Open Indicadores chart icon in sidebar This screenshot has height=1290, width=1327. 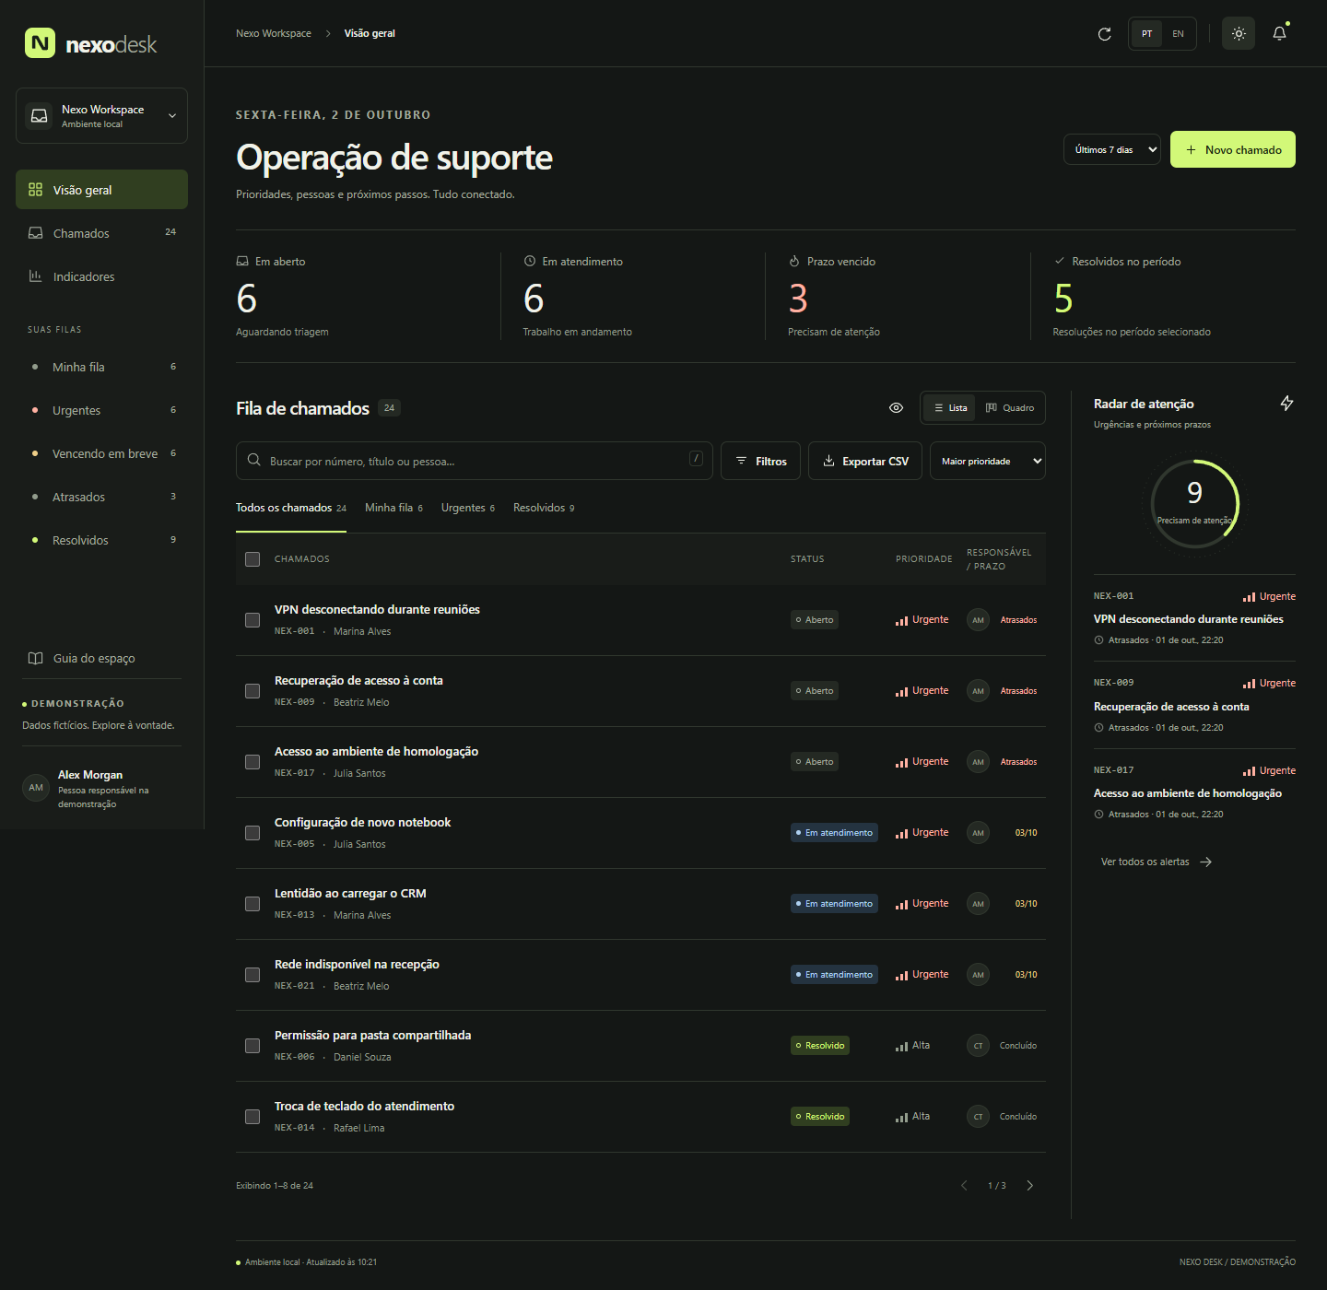pyautogui.click(x=35, y=276)
